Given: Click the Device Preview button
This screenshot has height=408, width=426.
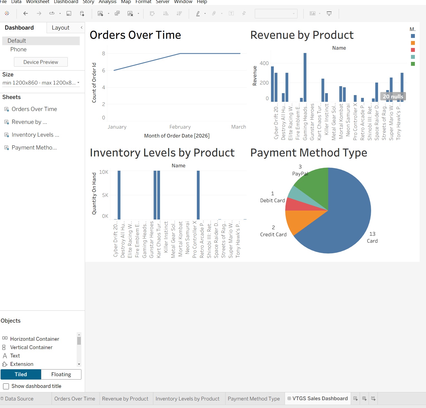Looking at the screenshot, I should [x=41, y=62].
